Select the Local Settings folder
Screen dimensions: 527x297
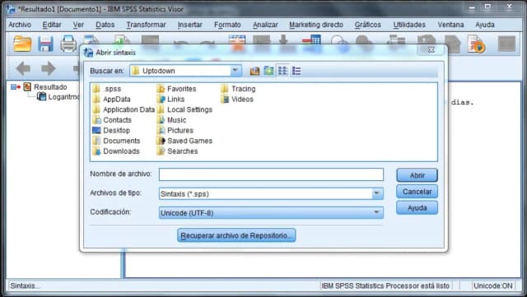[184, 110]
